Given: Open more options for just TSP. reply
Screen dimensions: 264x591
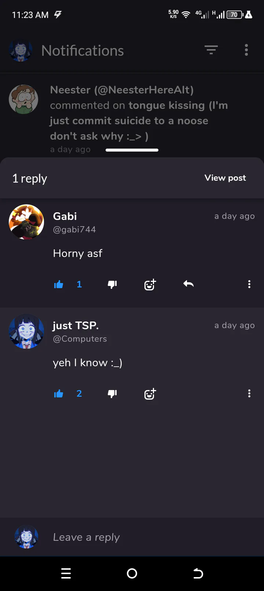Looking at the screenshot, I should pos(249,394).
